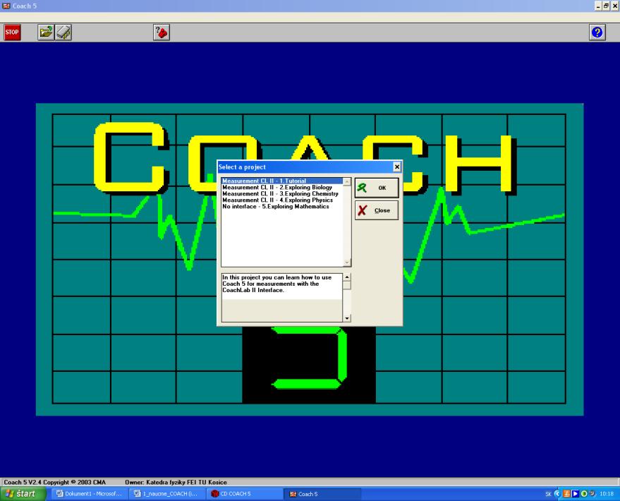Close the Select a project dialog via X
The image size is (620, 501).
pyautogui.click(x=397, y=167)
